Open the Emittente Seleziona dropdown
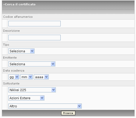The height and width of the screenshot is (118, 136). [32, 64]
